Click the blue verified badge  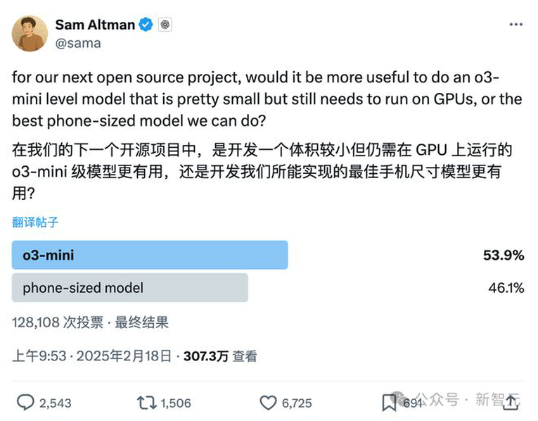pos(146,25)
